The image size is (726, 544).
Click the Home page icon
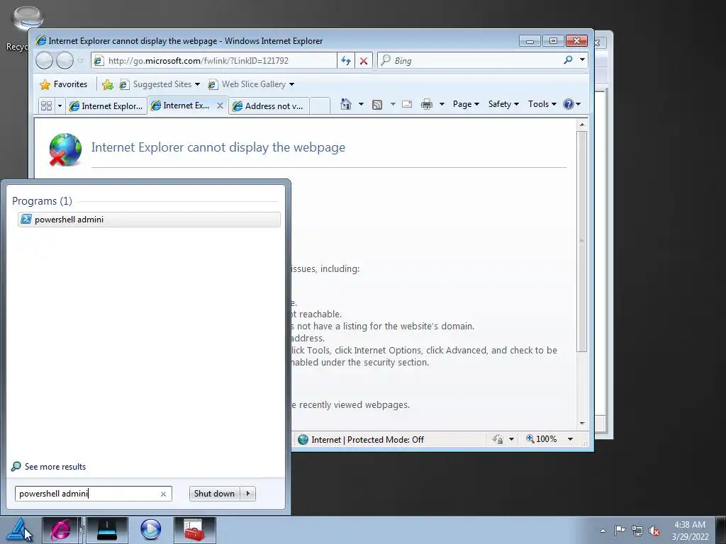[x=345, y=104]
